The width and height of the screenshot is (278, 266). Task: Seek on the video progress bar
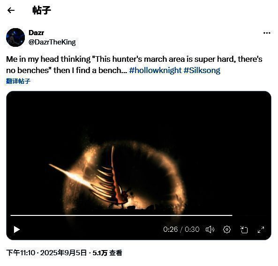[x=121, y=215]
